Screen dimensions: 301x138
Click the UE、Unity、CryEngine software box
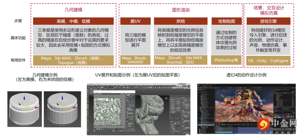coord(268,61)
